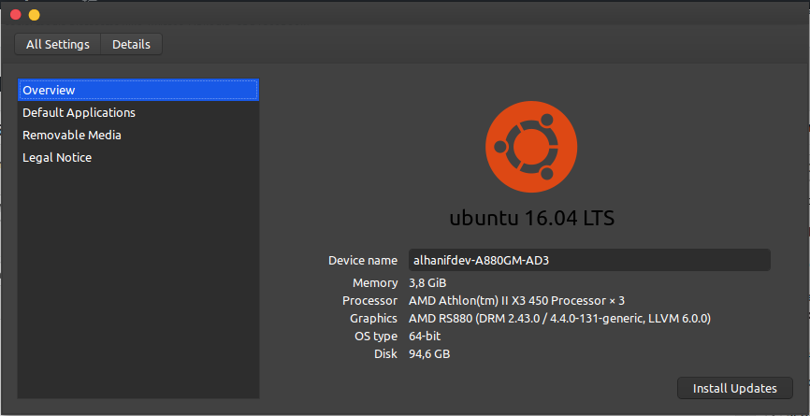Click the OS type value '64-bit'
The image size is (810, 416).
425,336
